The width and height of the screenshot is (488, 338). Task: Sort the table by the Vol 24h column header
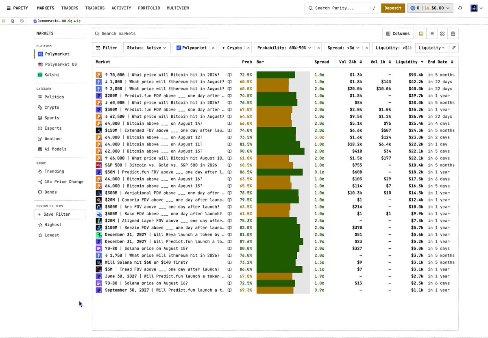pyautogui.click(x=351, y=62)
